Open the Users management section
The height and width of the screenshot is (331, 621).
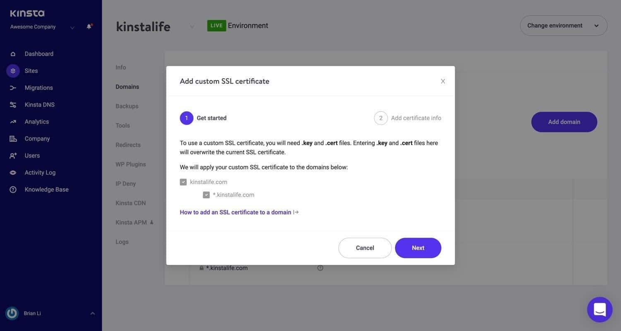[x=31, y=156]
